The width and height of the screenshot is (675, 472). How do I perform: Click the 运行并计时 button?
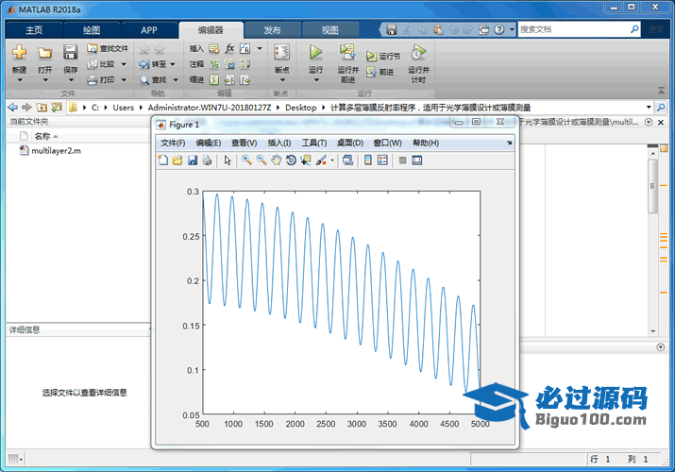418,63
